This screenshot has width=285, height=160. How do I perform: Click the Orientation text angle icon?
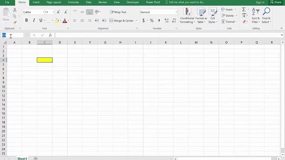(98, 12)
